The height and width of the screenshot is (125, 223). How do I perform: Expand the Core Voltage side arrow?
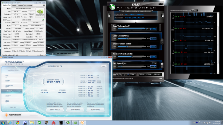coord(160,28)
